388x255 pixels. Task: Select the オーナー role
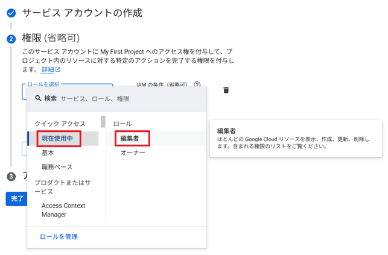click(133, 153)
